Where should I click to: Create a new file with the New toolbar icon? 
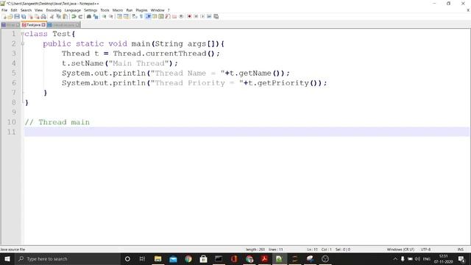(x=4, y=16)
